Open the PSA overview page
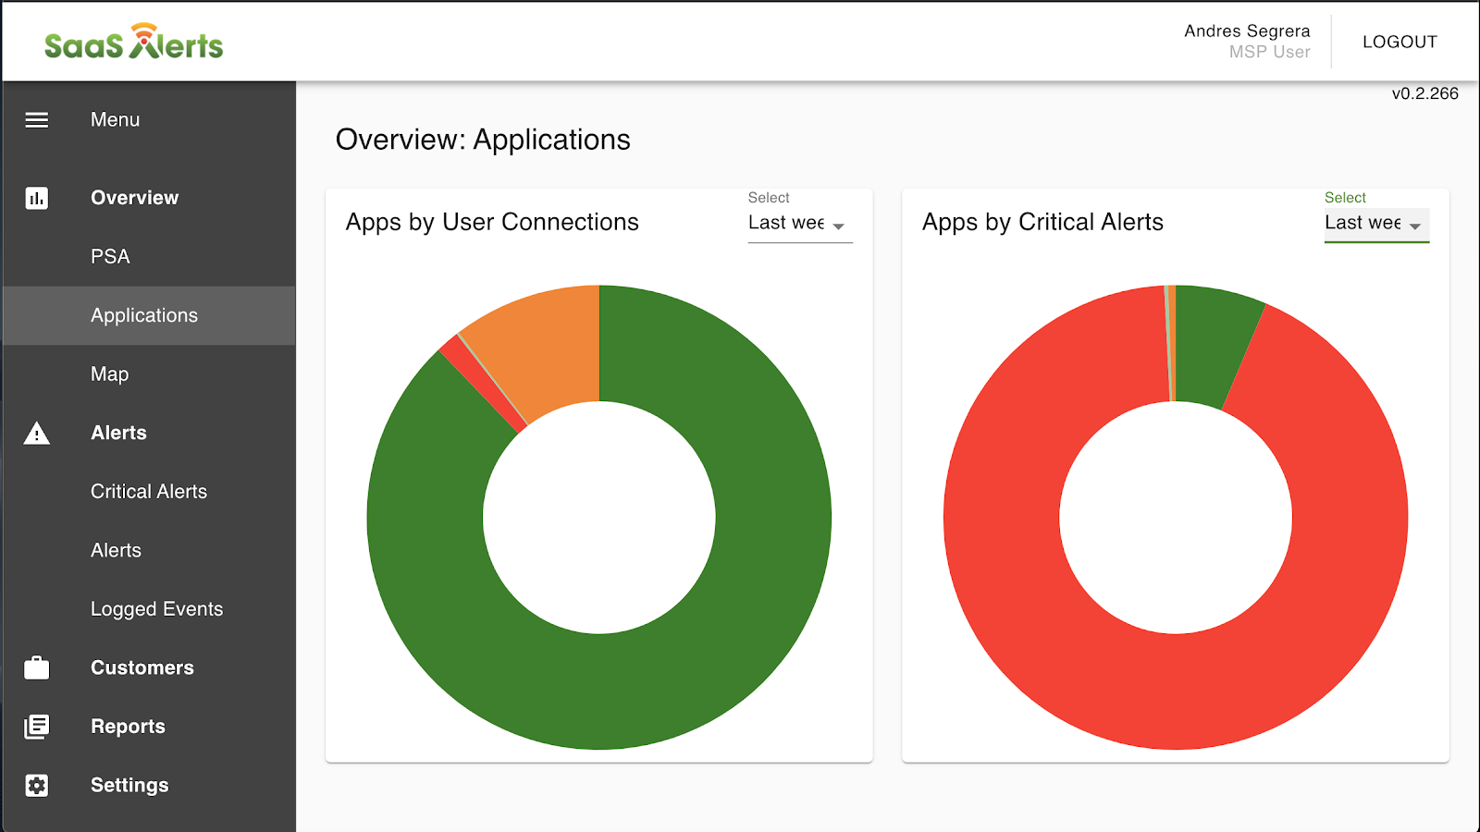 pos(109,256)
